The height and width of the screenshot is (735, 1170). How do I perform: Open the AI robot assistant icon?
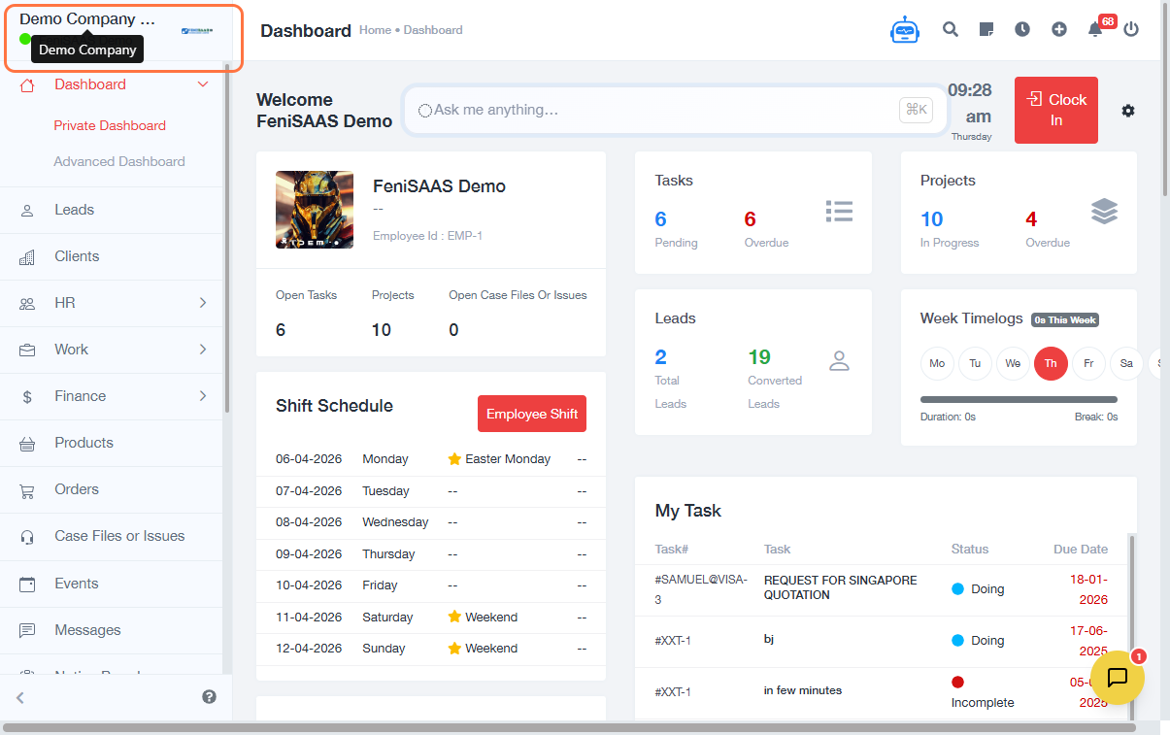(x=905, y=30)
